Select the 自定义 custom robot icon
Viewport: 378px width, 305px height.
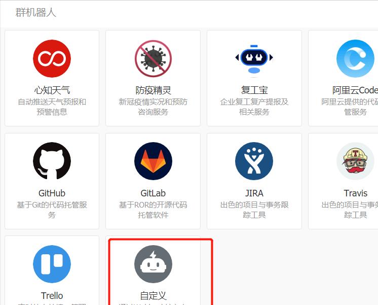click(x=153, y=264)
